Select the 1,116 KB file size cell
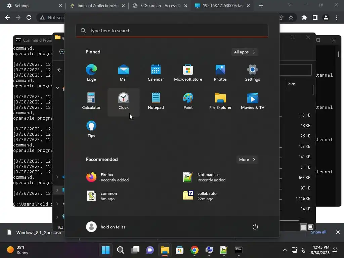Image resolution: width=344 pixels, height=258 pixels. pyautogui.click(x=303, y=198)
